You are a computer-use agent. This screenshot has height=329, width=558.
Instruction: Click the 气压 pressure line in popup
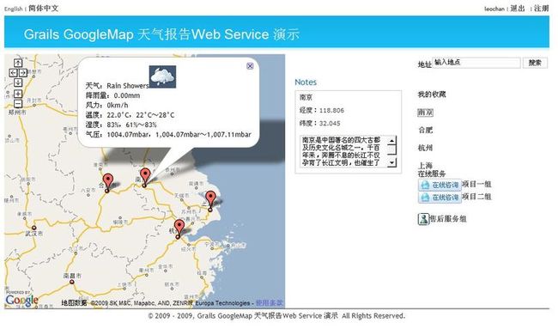pos(168,135)
